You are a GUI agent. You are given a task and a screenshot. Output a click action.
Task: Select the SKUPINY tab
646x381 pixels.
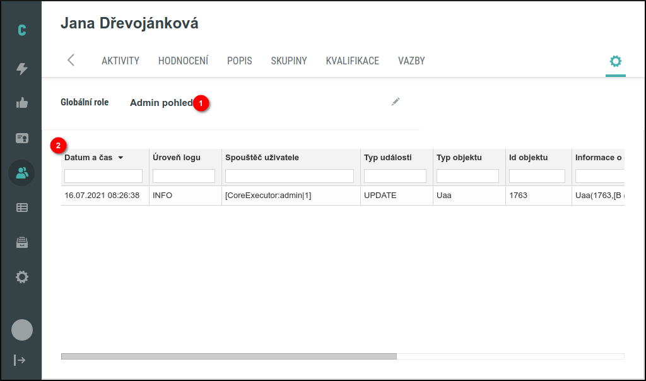[288, 61]
